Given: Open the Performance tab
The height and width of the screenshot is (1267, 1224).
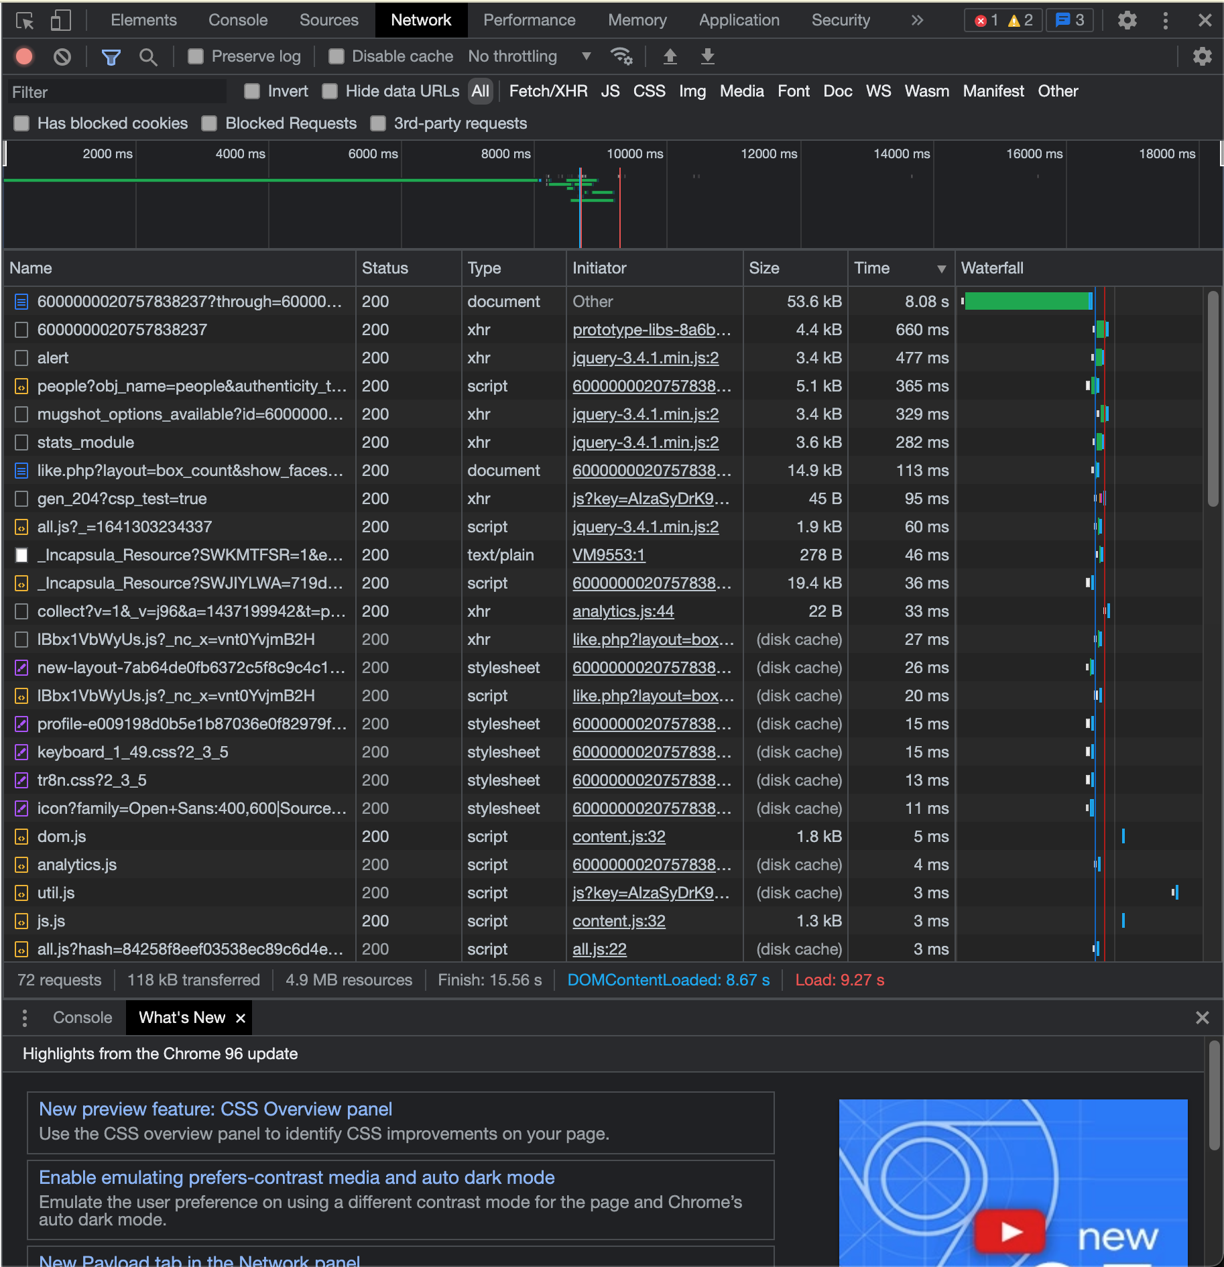Looking at the screenshot, I should (x=529, y=21).
